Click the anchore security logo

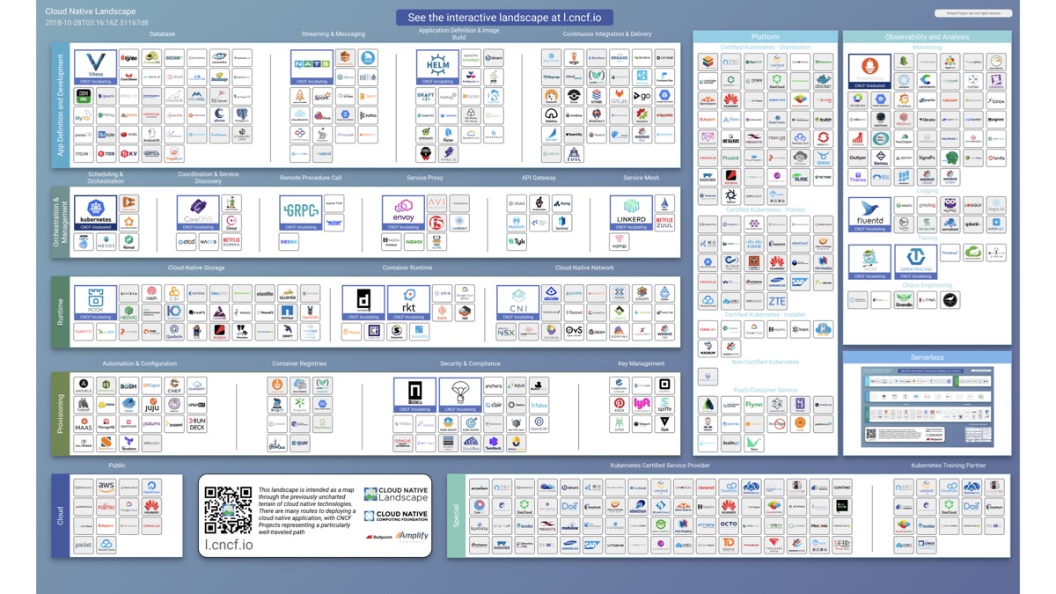(x=494, y=385)
